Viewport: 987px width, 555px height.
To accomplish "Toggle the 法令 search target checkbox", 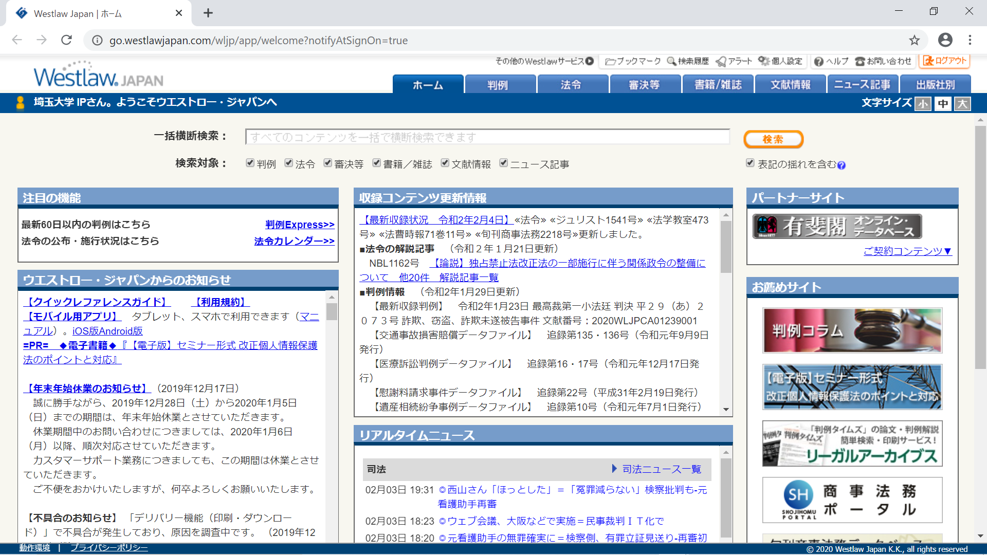I will 289,163.
